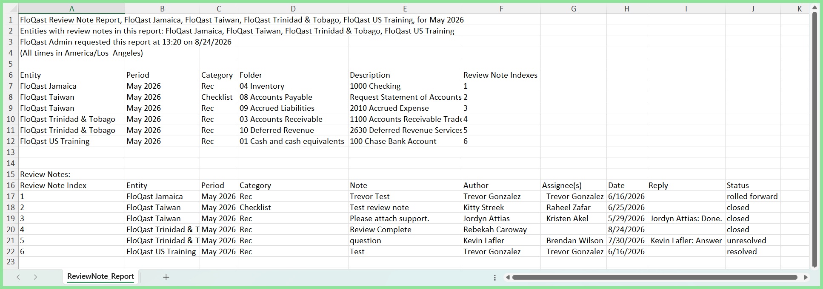This screenshot has height=289, width=823.
Task: Select row 16 header
Action: [11, 185]
